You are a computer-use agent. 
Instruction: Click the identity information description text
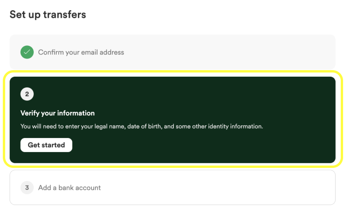point(142,127)
